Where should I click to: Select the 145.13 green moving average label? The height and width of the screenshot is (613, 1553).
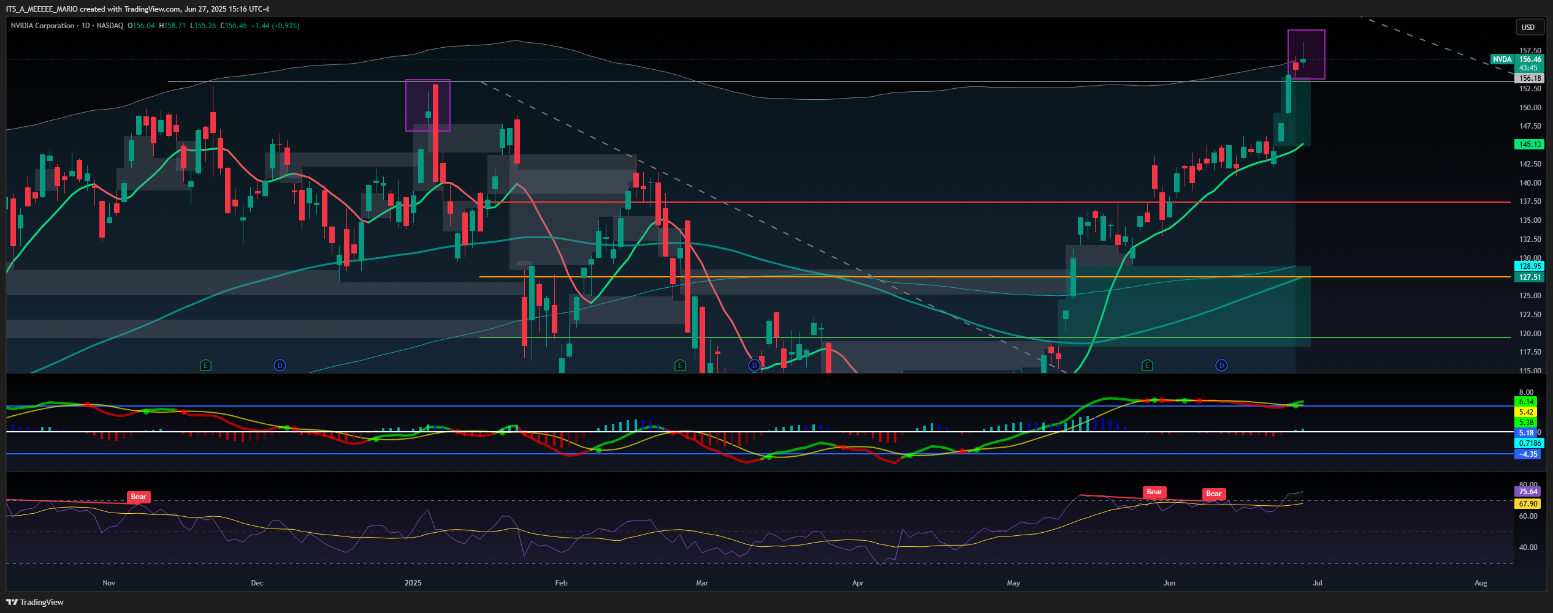pos(1530,145)
